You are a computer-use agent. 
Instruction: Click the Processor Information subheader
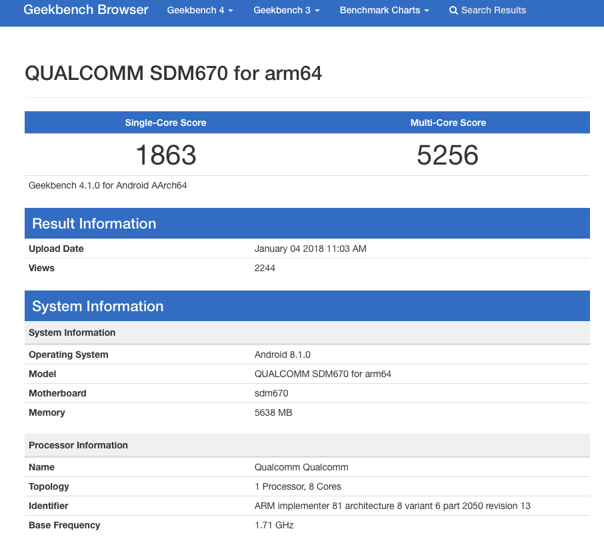(x=307, y=445)
